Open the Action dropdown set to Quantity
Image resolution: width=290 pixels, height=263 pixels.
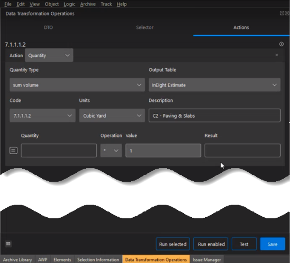coord(49,55)
